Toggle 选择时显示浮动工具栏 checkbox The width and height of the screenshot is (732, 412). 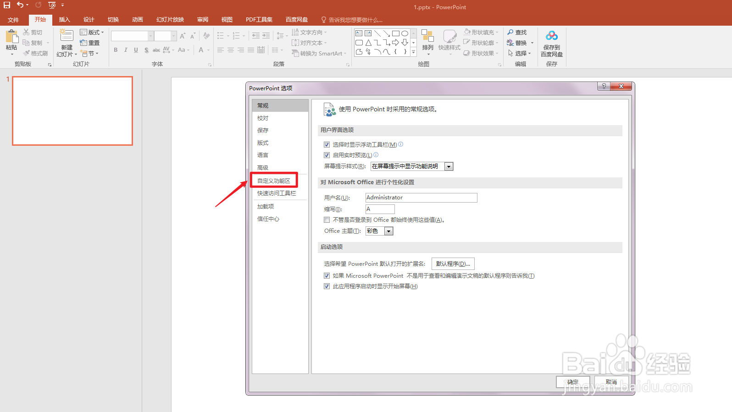tap(327, 144)
